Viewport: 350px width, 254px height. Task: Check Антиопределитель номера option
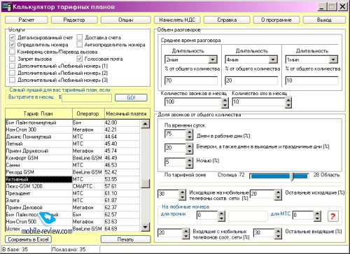[x=80, y=44]
